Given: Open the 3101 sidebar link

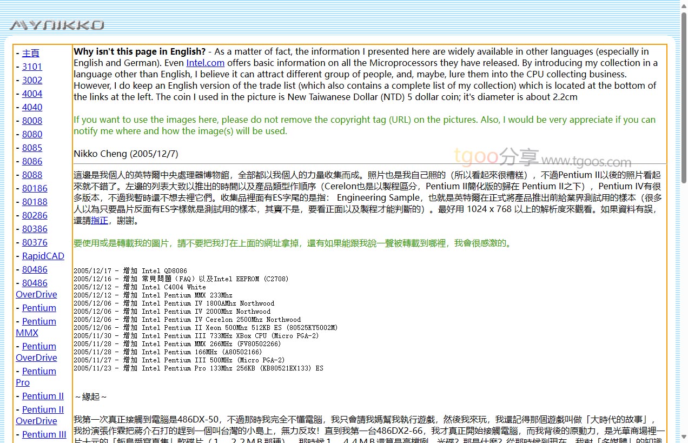Looking at the screenshot, I should [32, 67].
